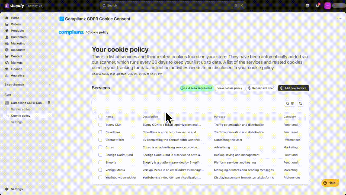Viewport: 346px width, 195px height.
Task: Go to Home in the sidebar
Action: pyautogui.click(x=15, y=18)
